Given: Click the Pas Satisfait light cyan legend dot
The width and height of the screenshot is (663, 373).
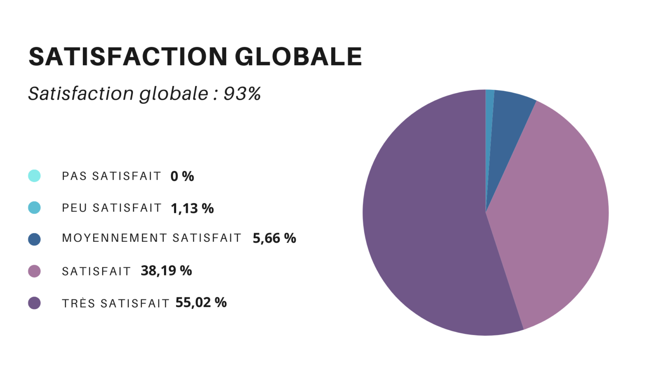Looking at the screenshot, I should point(34,176).
